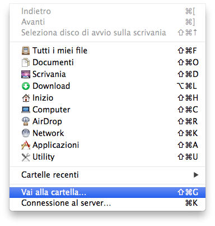Click the Applicazioni icon
The width and height of the screenshot is (215, 226).
[26, 145]
